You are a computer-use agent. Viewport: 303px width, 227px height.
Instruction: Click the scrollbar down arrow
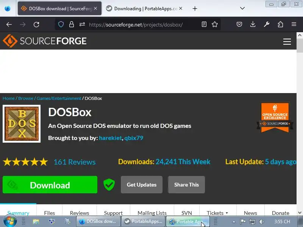pyautogui.click(x=300, y=213)
